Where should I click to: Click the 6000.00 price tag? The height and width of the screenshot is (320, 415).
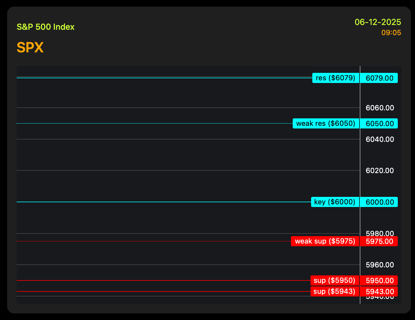(379, 202)
